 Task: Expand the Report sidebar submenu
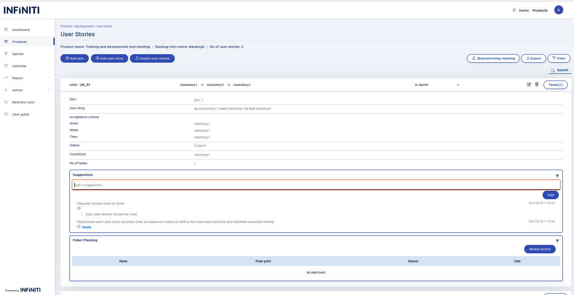tap(48, 78)
